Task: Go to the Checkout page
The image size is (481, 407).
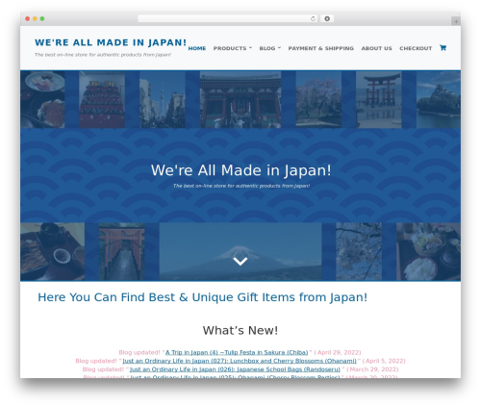Action: (416, 48)
